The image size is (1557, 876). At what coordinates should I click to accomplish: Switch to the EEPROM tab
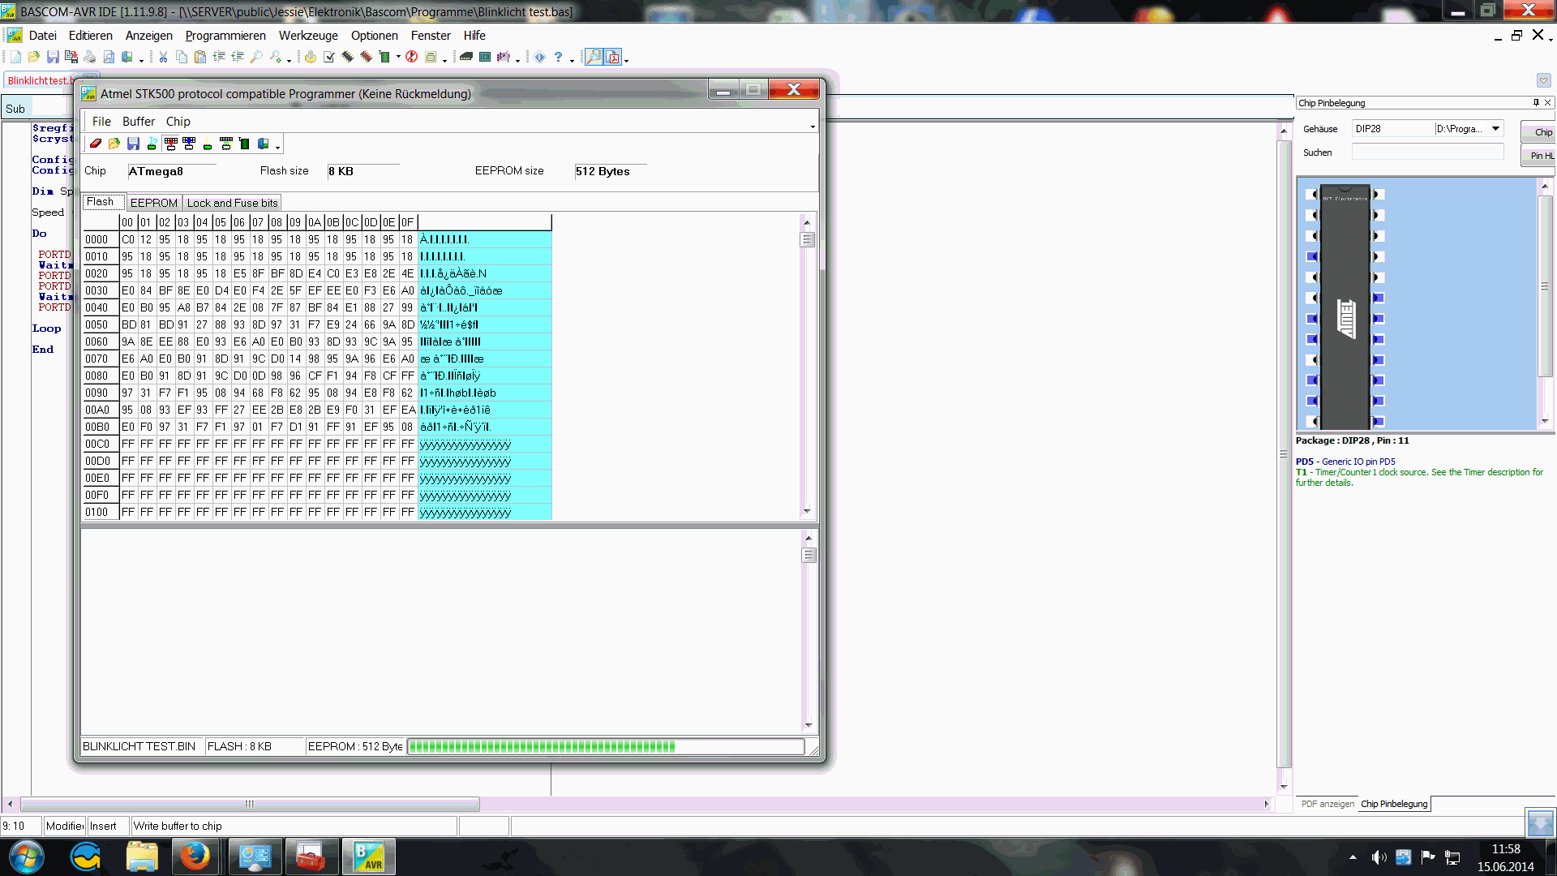(153, 203)
